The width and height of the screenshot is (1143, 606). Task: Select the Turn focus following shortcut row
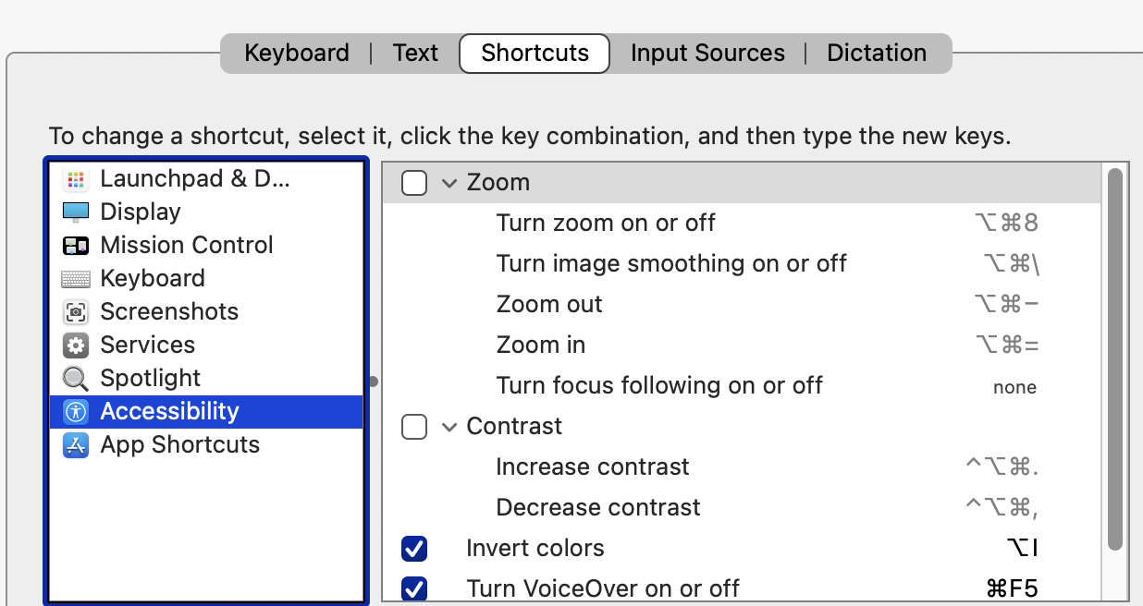tap(658, 386)
